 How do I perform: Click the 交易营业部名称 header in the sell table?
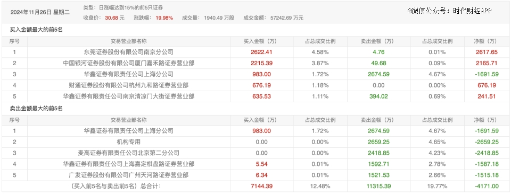pos(128,120)
